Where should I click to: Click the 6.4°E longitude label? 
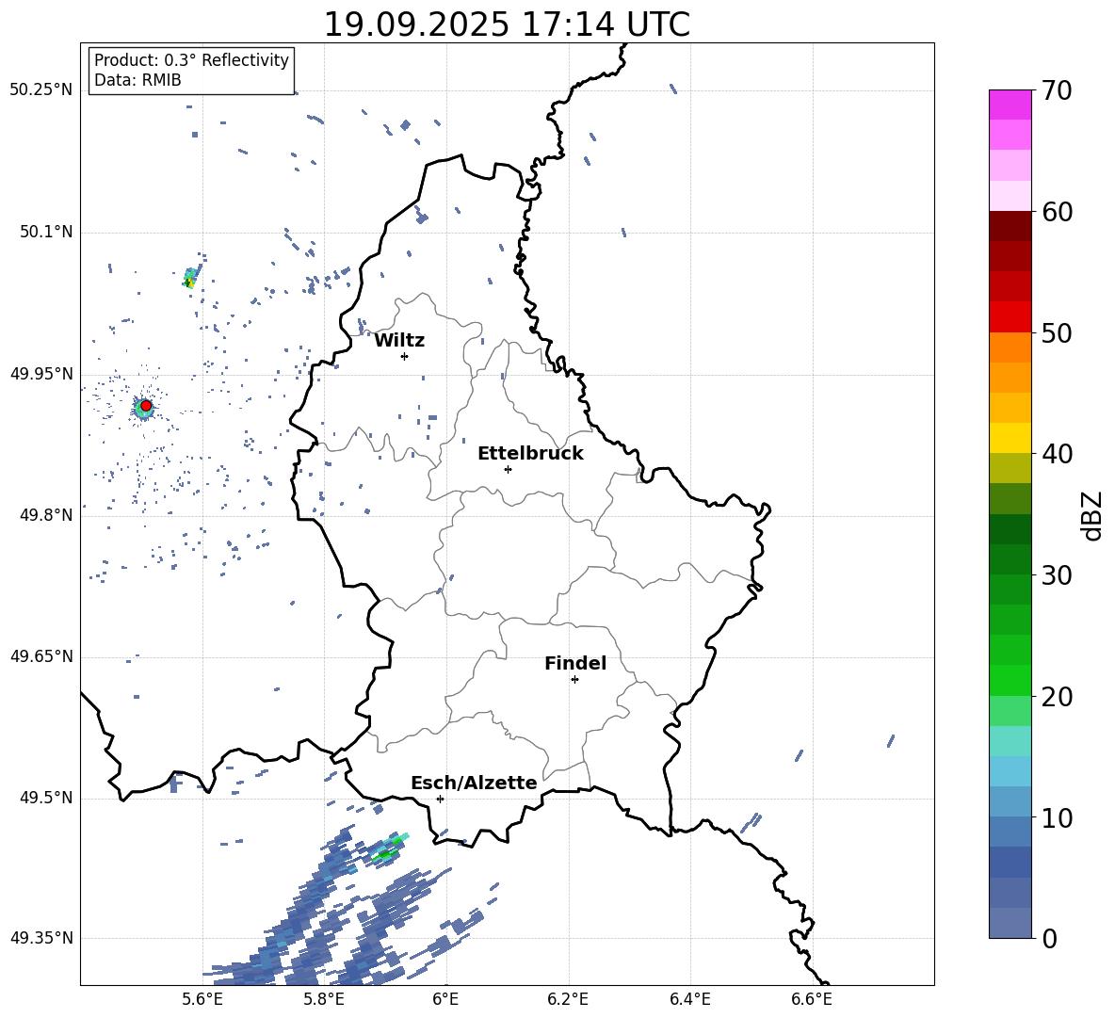[x=689, y=999]
